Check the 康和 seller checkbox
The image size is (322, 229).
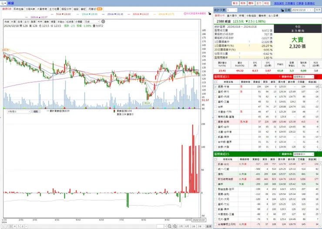(x=215, y=174)
